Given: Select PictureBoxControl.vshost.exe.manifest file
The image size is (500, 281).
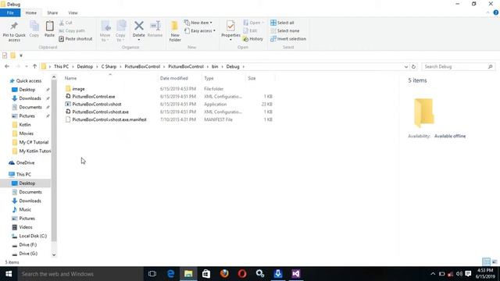Looking at the screenshot, I should [x=109, y=119].
